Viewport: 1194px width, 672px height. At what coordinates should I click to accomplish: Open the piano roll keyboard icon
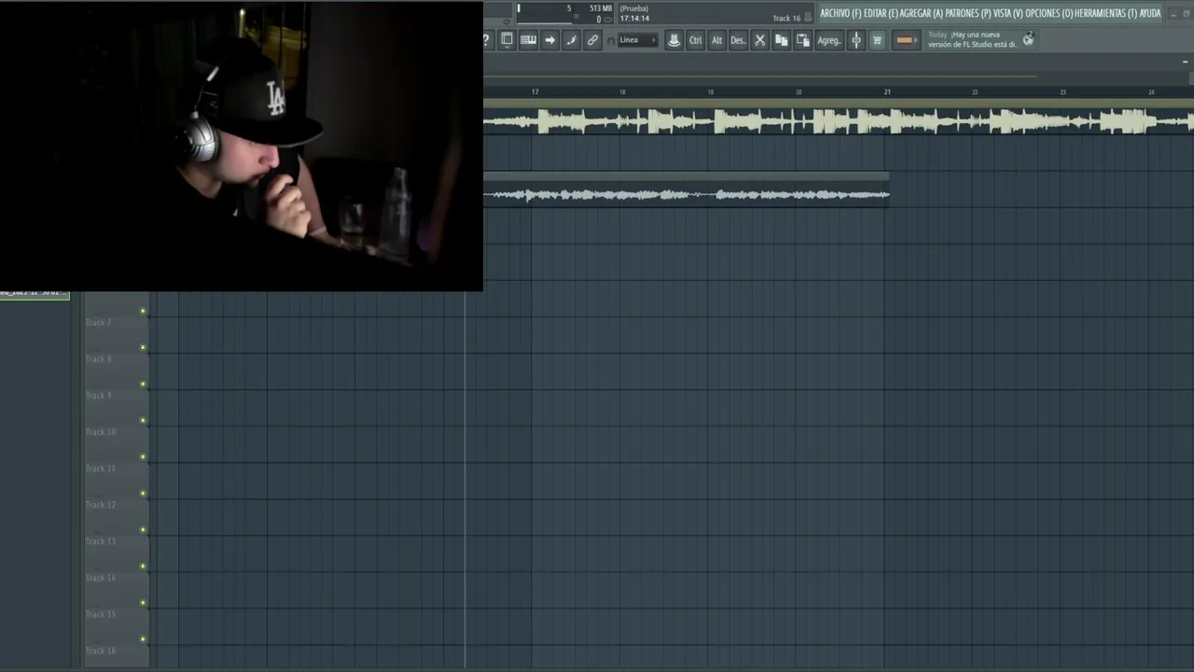[528, 40]
